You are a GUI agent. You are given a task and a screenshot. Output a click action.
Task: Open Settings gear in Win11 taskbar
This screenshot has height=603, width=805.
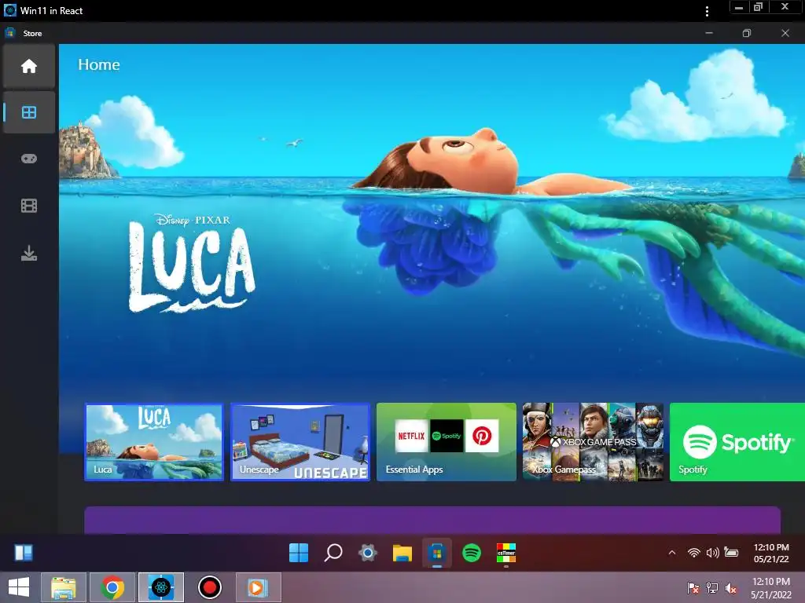point(368,553)
